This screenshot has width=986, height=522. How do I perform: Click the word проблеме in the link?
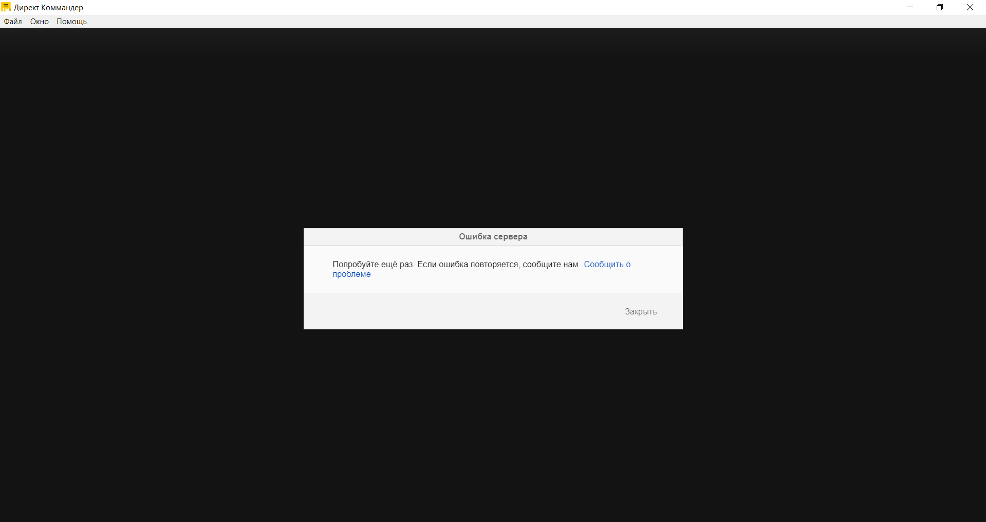pyautogui.click(x=351, y=274)
